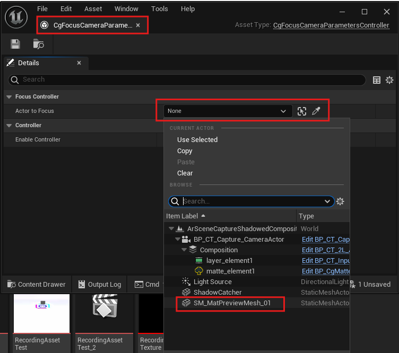
Task: Collapse the Focus Controller section
Action: click(x=9, y=97)
